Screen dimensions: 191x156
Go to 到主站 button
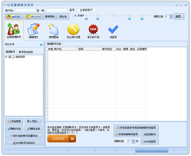(x=63, y=17)
